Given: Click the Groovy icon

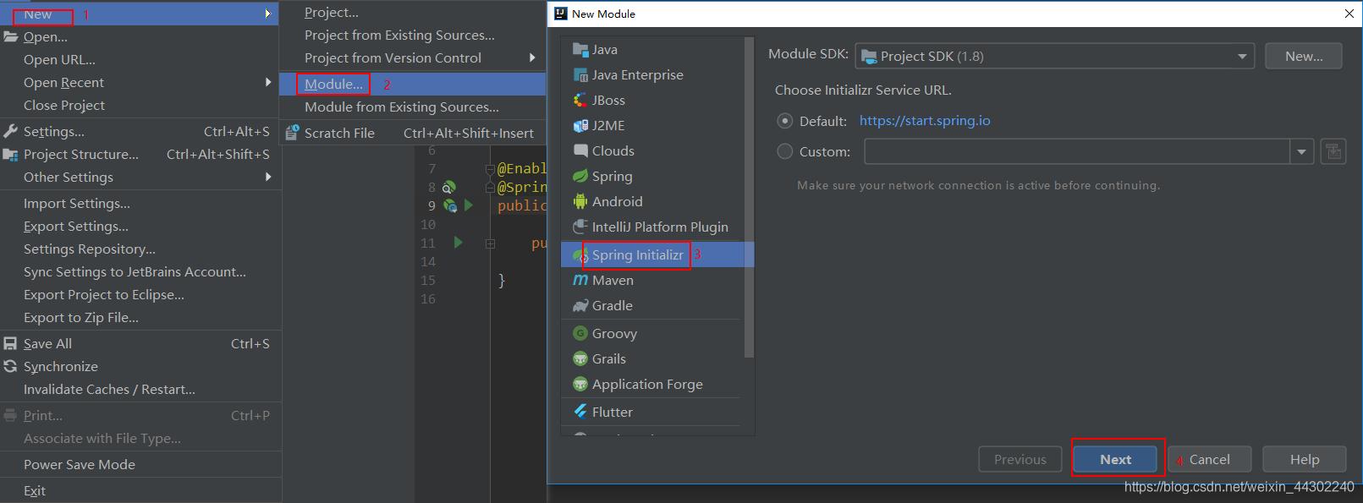Looking at the screenshot, I should [x=580, y=333].
